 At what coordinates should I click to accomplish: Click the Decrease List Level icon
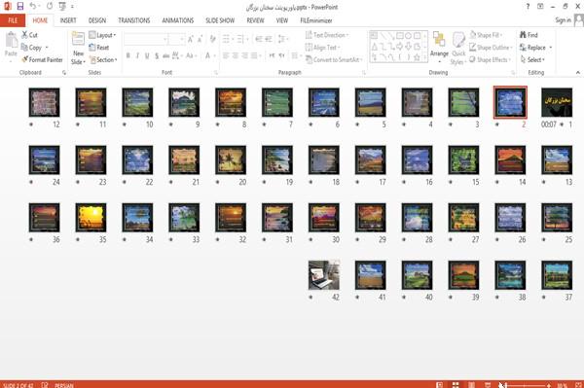[259, 39]
